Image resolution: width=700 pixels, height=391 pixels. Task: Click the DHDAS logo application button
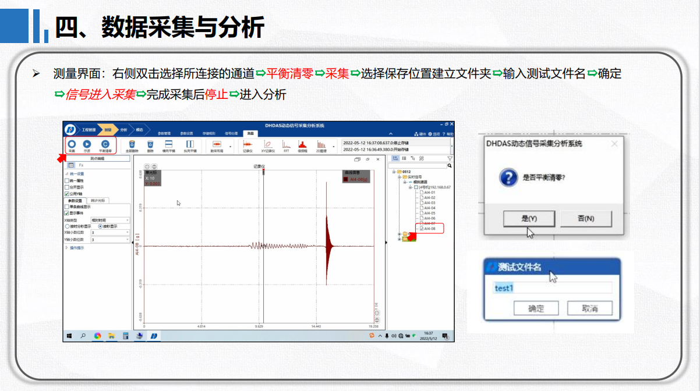[x=70, y=130]
